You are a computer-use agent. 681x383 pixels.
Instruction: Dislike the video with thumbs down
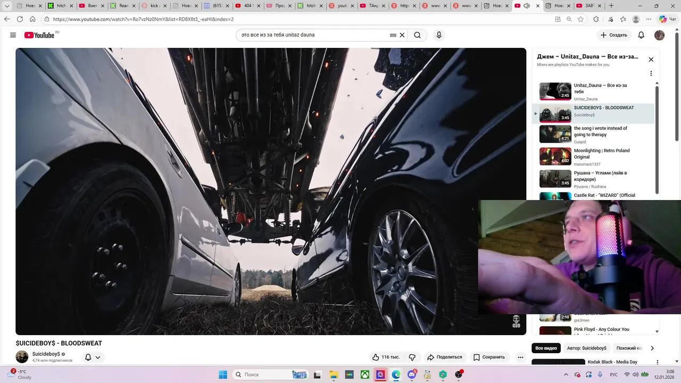412,357
